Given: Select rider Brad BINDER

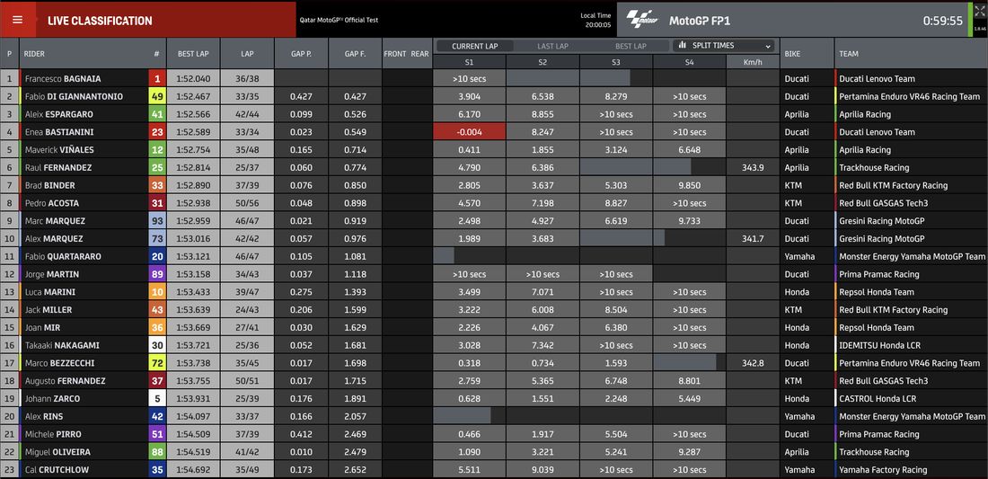Looking at the screenshot, I should point(49,185).
